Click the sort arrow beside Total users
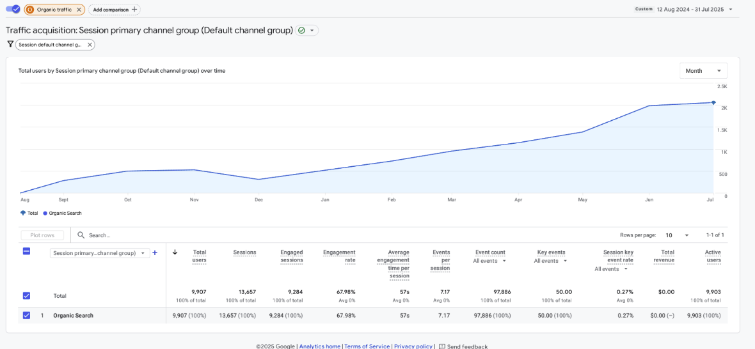Viewport: 755px width, 349px height. pos(175,252)
